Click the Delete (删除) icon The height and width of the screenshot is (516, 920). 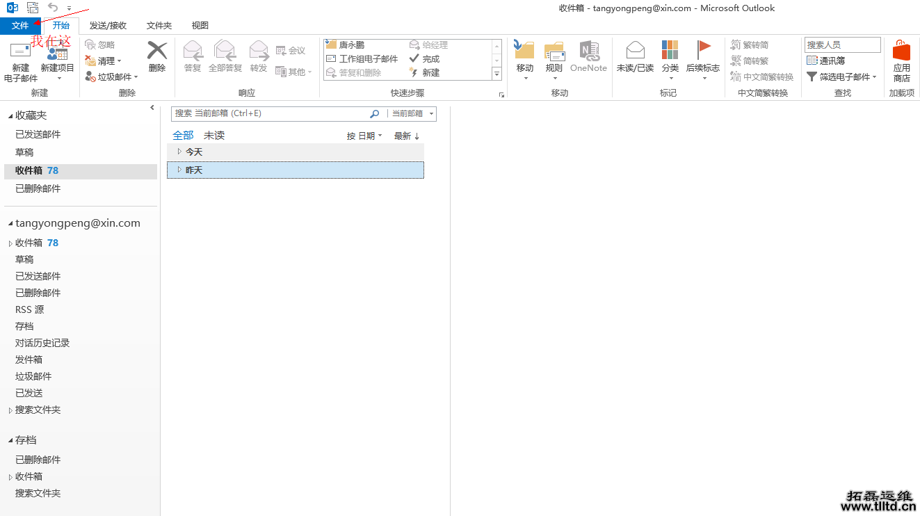[157, 59]
